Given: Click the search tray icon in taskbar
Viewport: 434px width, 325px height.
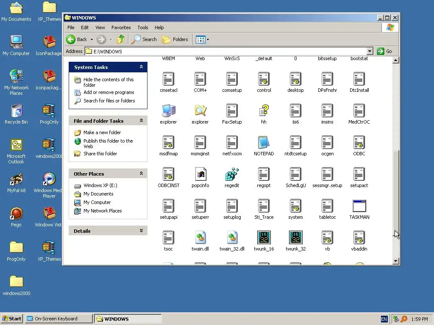Looking at the screenshot, I should (x=404, y=319).
